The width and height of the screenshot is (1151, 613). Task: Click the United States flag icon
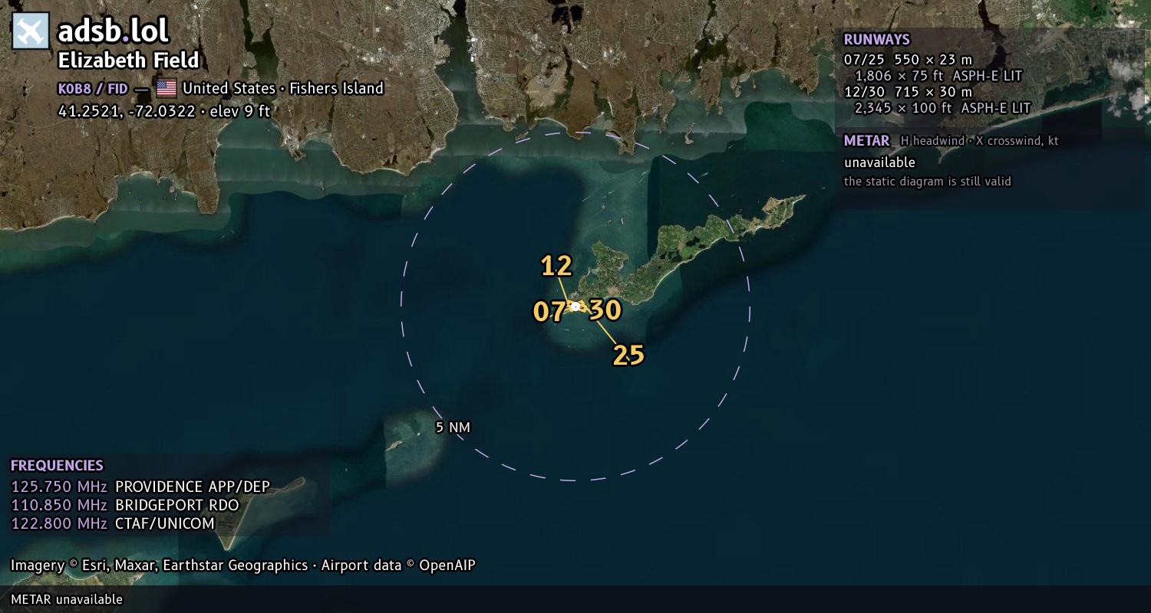tap(167, 88)
